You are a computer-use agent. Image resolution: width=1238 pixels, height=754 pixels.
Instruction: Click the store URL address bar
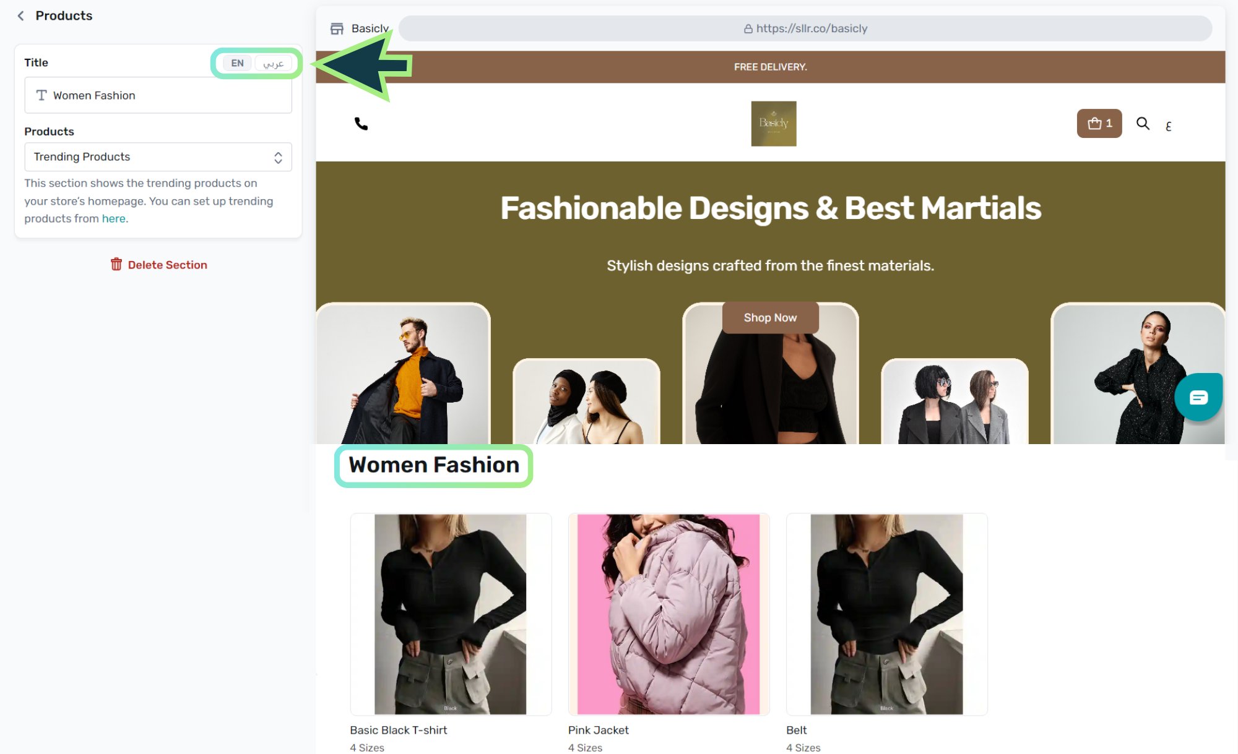805,28
